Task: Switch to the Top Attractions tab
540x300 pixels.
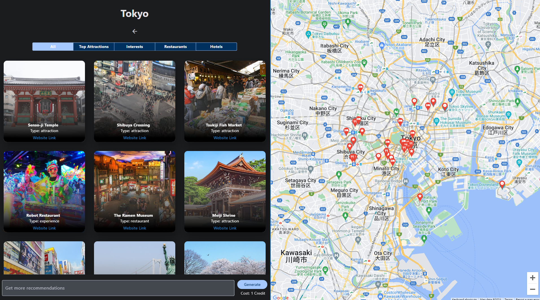Action: click(x=94, y=47)
